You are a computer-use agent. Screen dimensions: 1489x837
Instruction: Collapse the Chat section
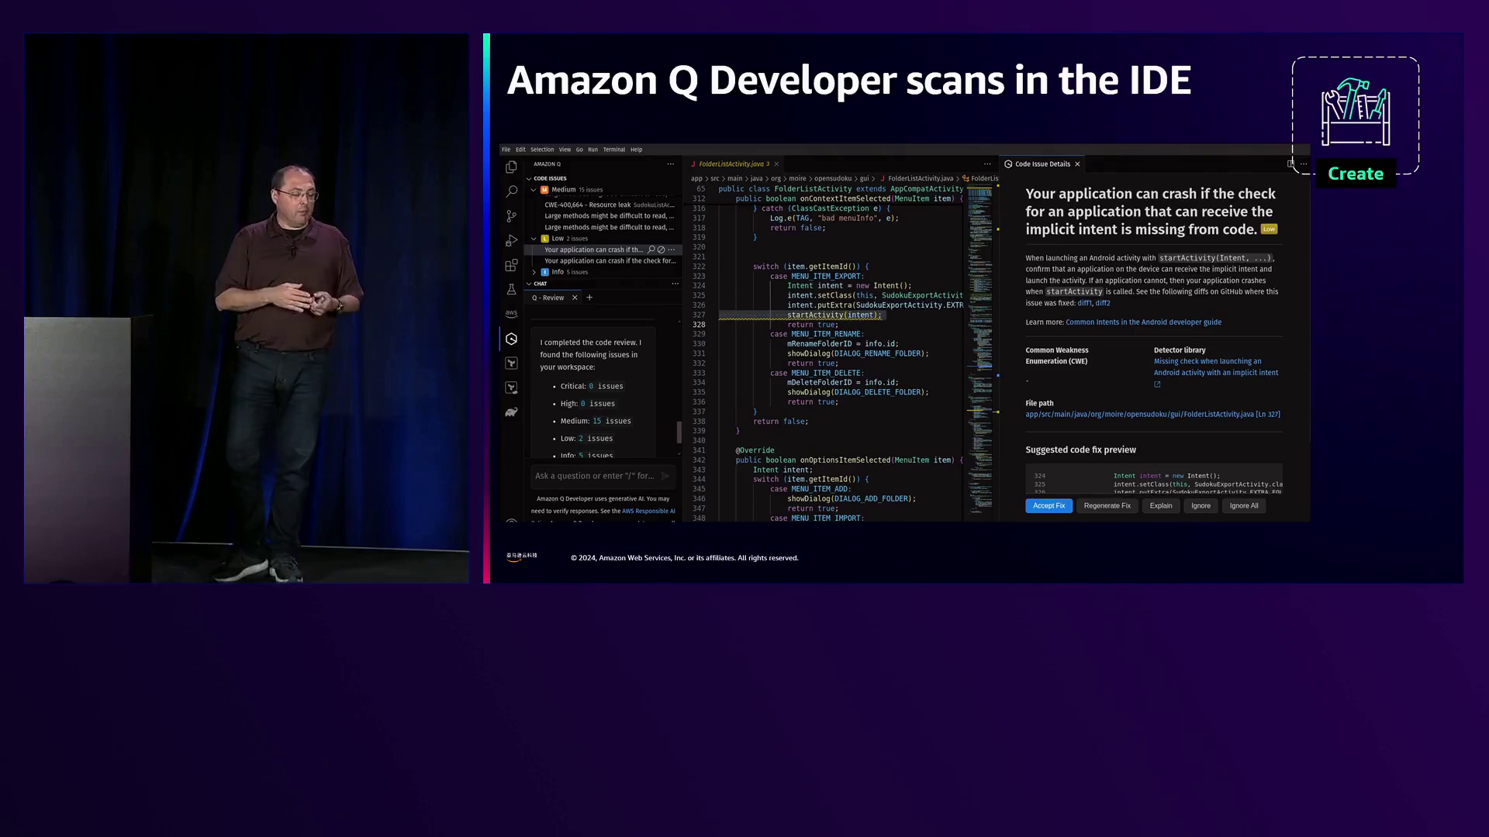click(529, 284)
